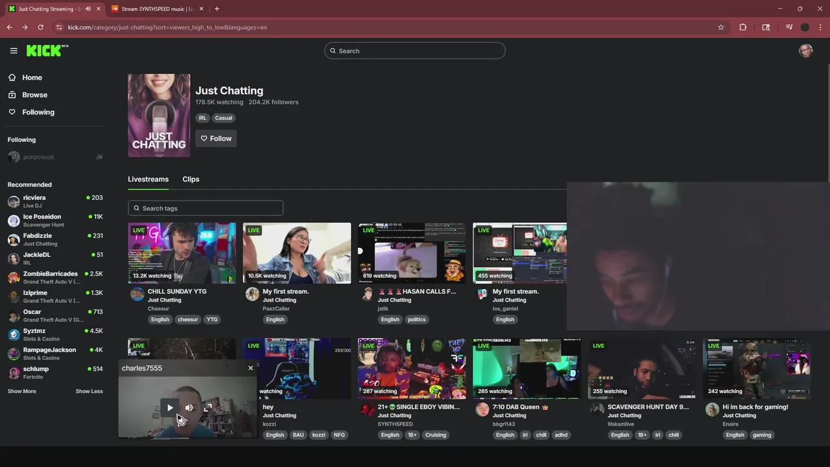Click the Search tags field
Viewport: 830px width, 467px height.
(x=206, y=208)
